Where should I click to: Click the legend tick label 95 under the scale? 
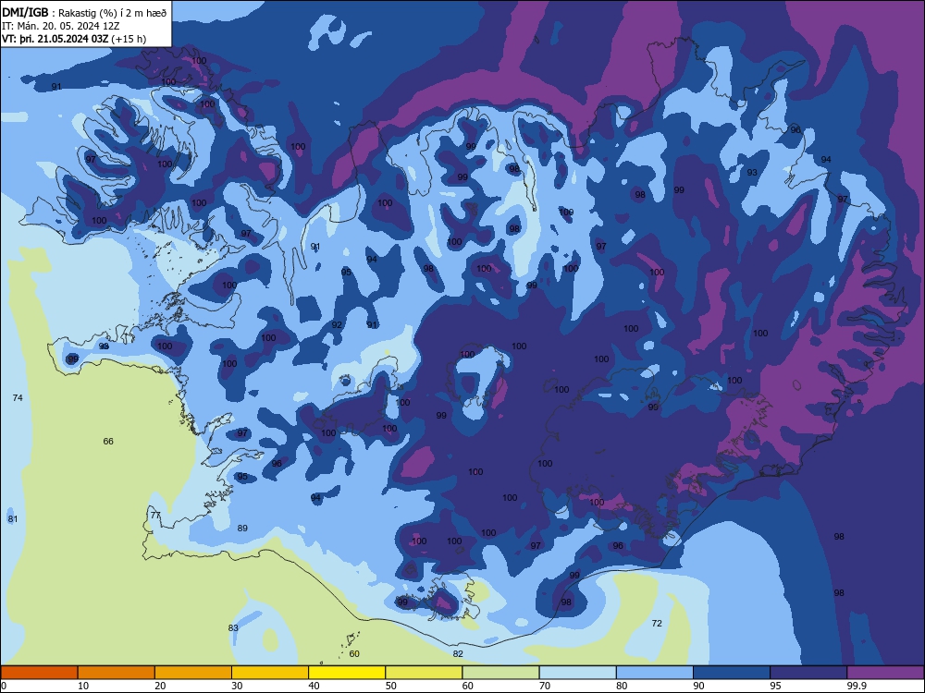coord(775,686)
